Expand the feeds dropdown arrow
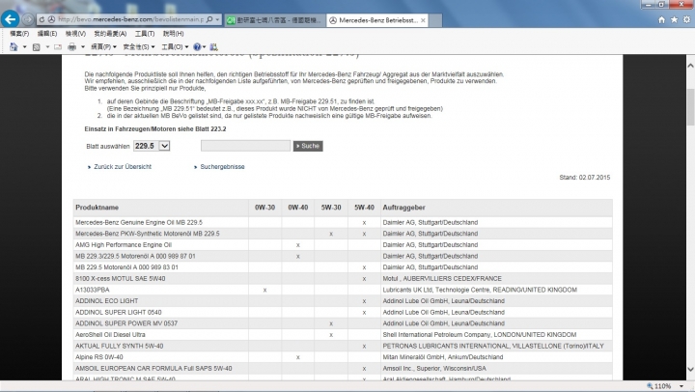This screenshot has height=392, width=695. (47, 47)
